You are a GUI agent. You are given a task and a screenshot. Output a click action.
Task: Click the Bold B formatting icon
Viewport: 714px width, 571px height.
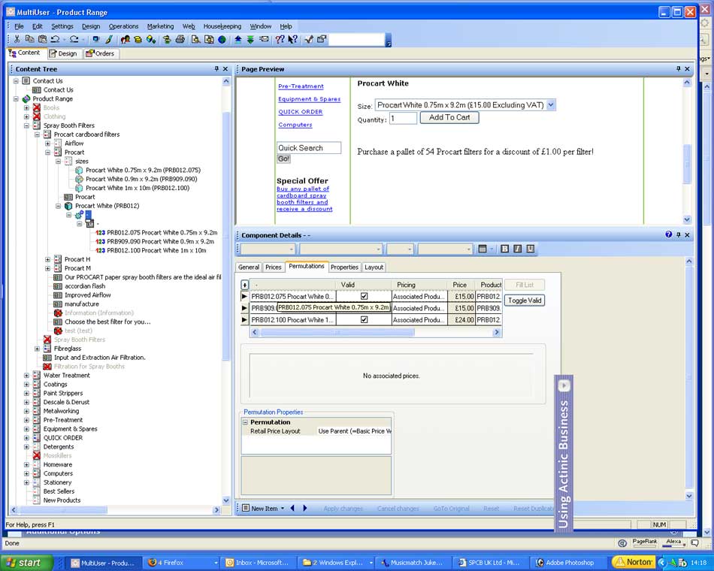504,249
